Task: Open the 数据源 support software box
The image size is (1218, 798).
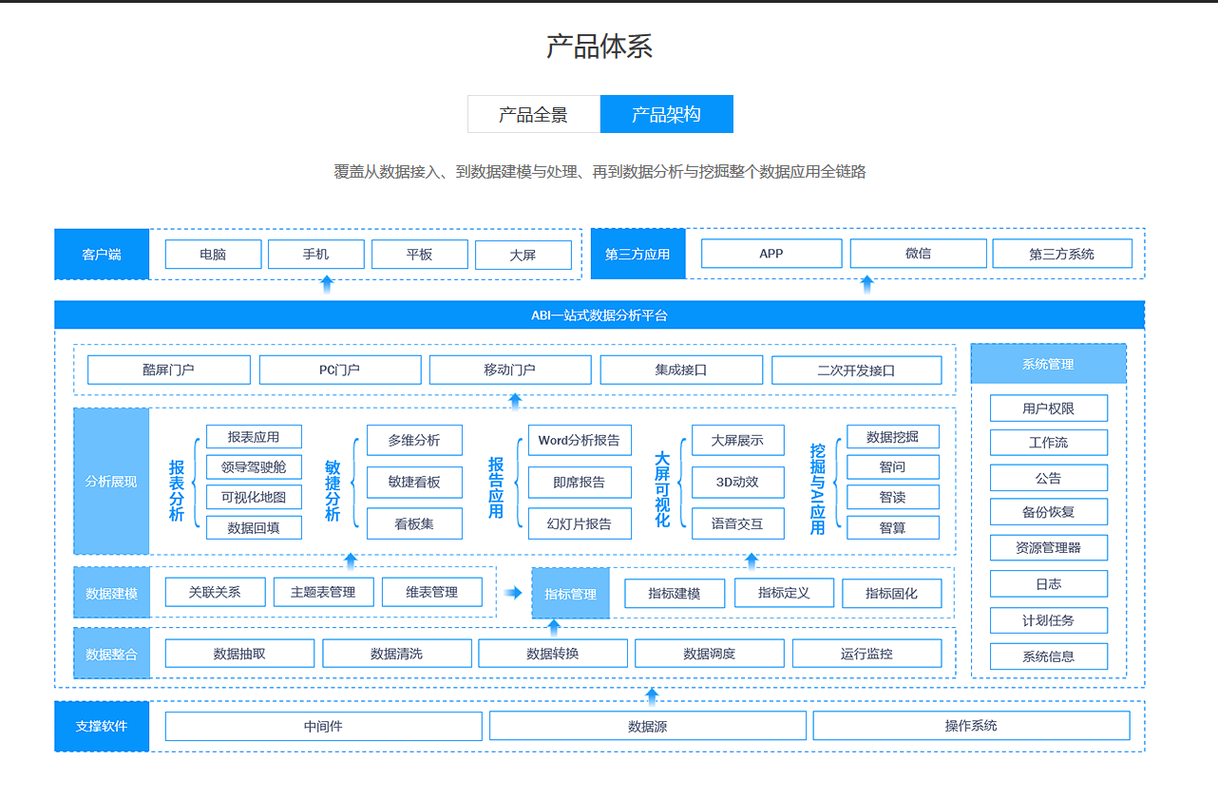Action: click(x=647, y=726)
